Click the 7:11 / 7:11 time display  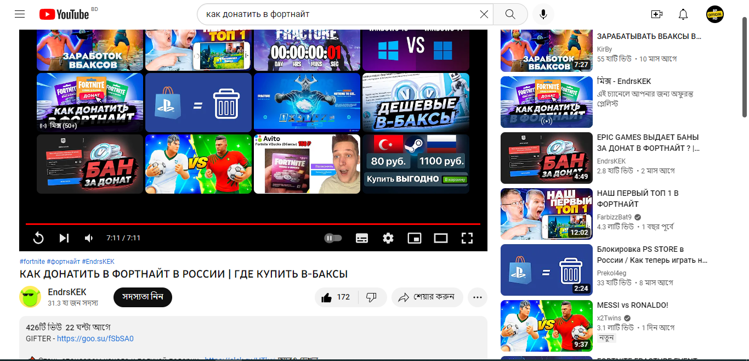point(123,238)
